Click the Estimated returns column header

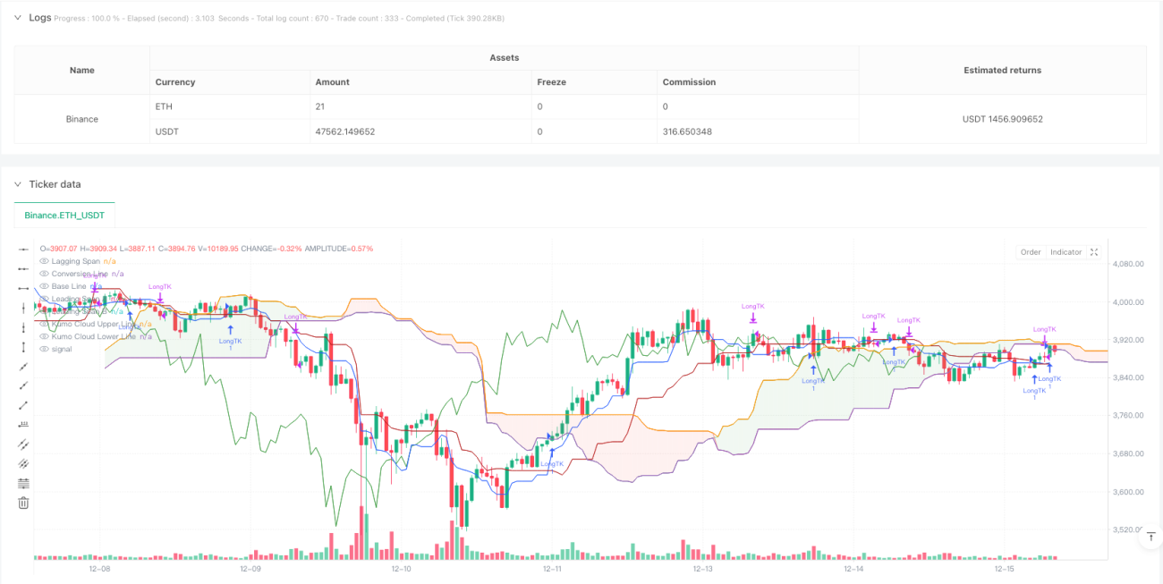[1002, 70]
